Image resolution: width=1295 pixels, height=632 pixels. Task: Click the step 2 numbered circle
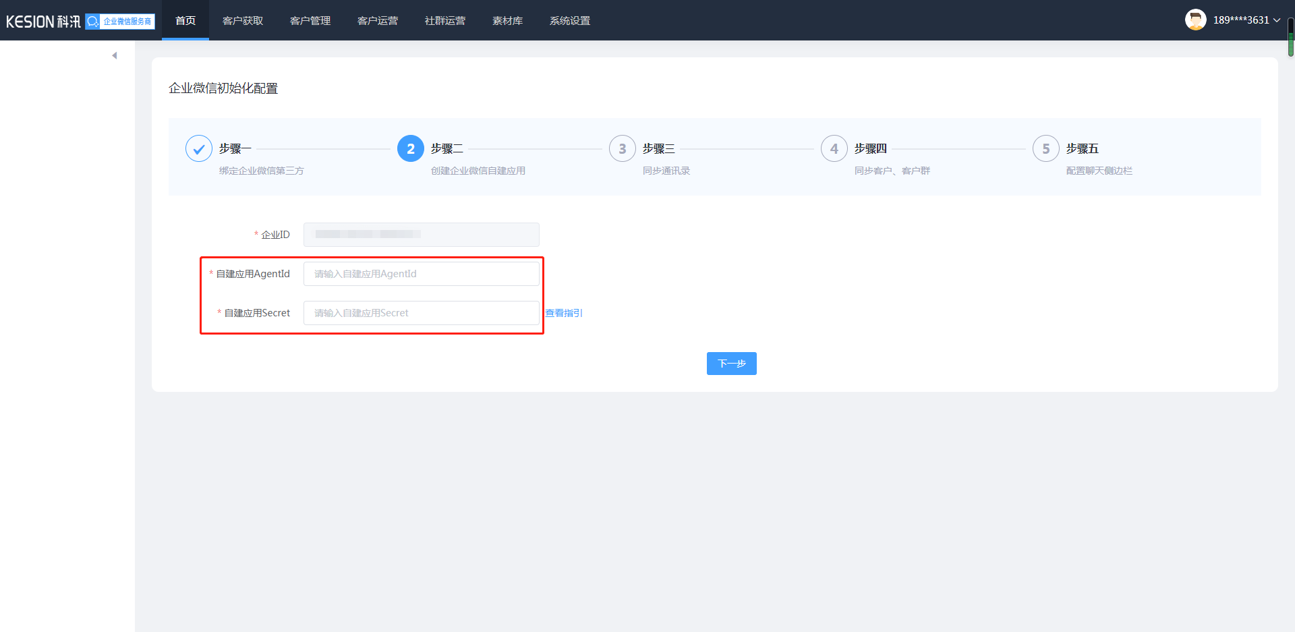[x=411, y=149]
